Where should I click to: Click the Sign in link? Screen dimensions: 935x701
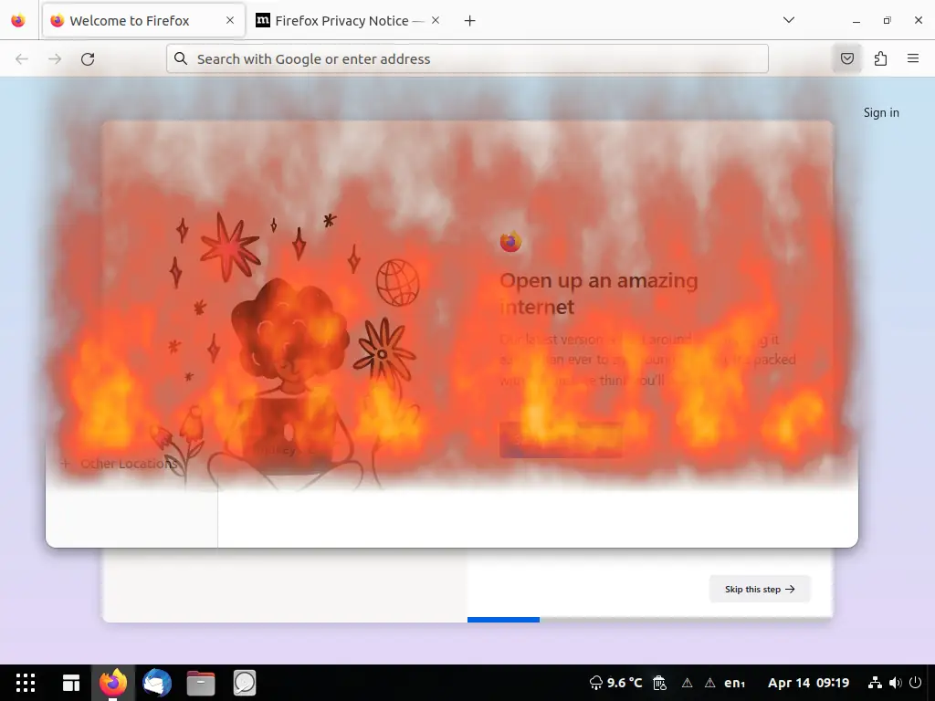[881, 112]
